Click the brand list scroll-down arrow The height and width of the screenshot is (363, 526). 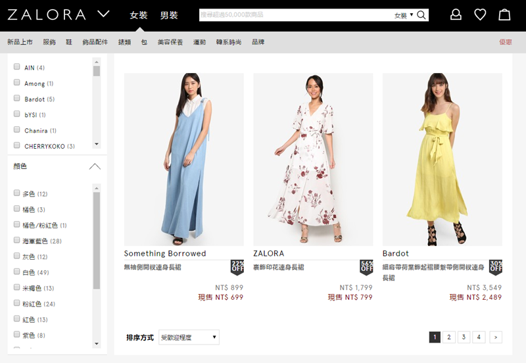click(97, 144)
